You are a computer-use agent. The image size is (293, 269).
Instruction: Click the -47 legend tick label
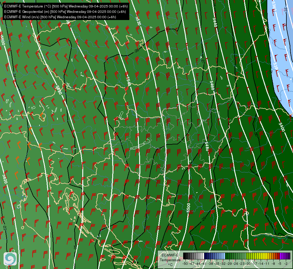pyautogui.click(x=192, y=264)
